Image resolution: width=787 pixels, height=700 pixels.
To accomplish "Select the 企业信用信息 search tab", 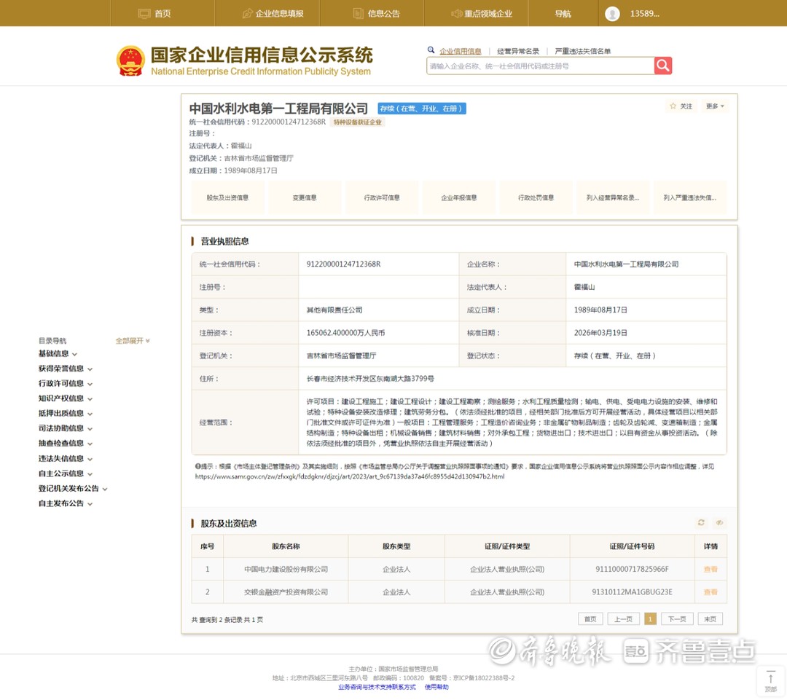I will click(x=461, y=51).
